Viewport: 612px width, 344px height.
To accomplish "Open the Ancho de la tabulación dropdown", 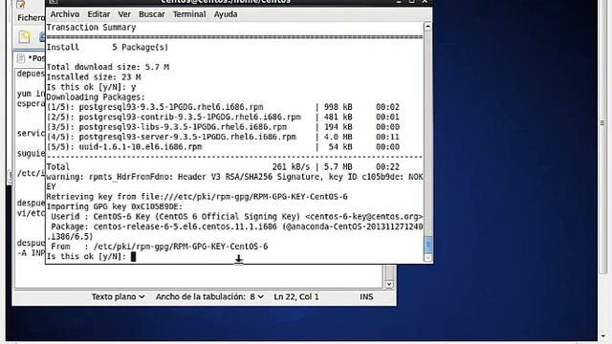I will click(x=209, y=297).
